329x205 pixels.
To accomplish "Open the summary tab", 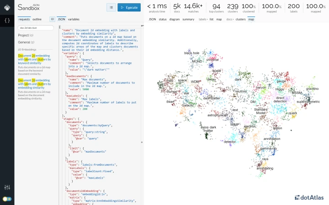I will [188, 19].
